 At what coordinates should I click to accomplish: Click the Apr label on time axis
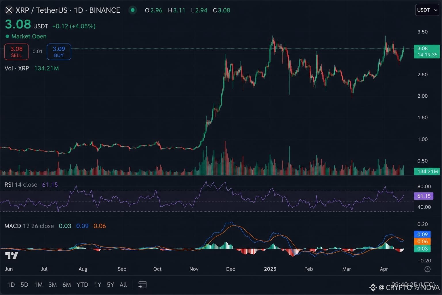[x=384, y=269]
